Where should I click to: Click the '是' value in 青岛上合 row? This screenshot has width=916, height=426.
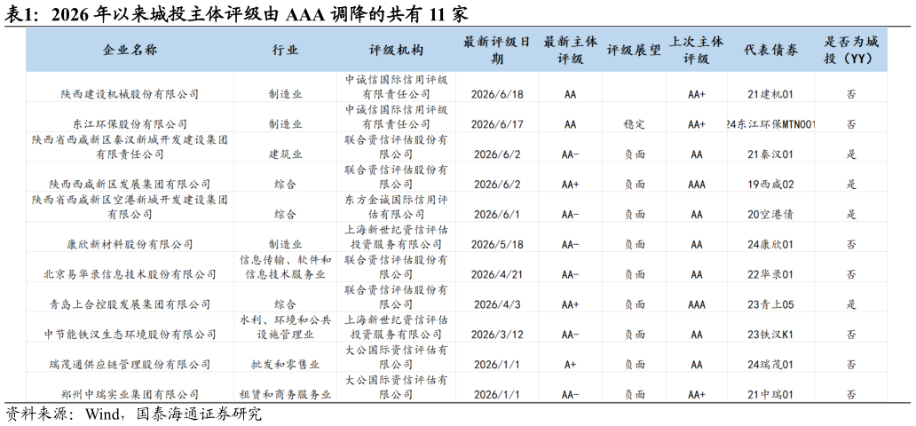pos(851,304)
